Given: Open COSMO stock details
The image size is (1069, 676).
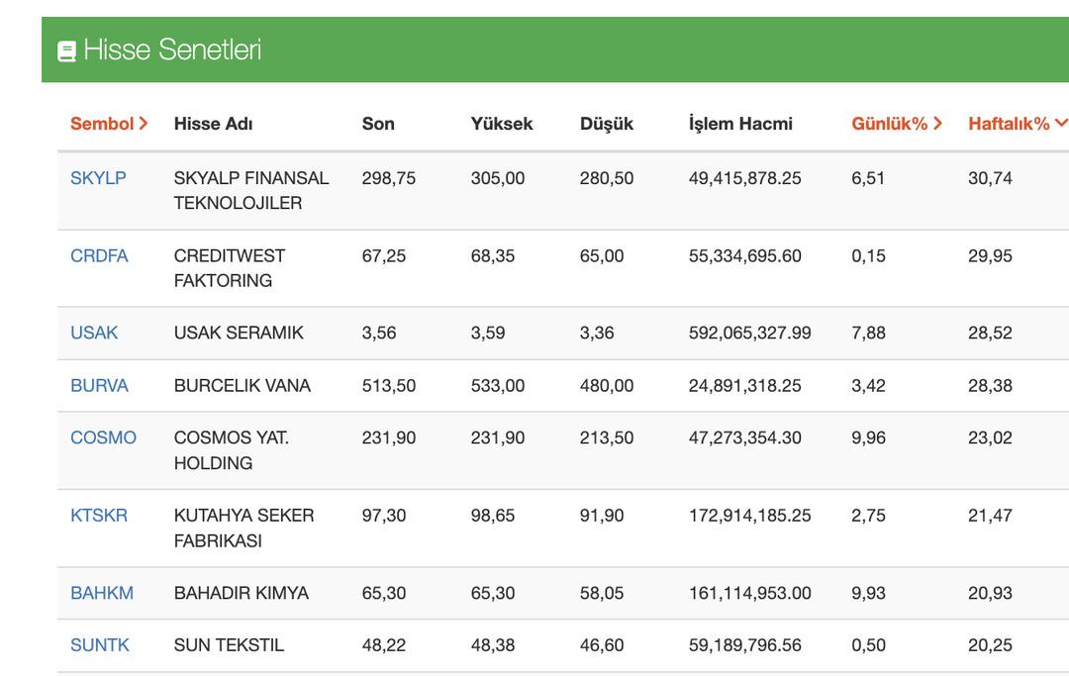Looking at the screenshot, I should click(x=103, y=437).
